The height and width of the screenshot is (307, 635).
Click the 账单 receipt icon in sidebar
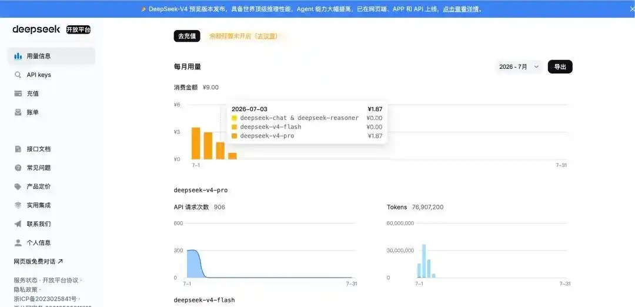coord(18,112)
